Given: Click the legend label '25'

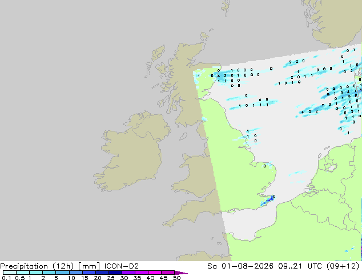Looking at the screenshot, I should pos(111,278).
